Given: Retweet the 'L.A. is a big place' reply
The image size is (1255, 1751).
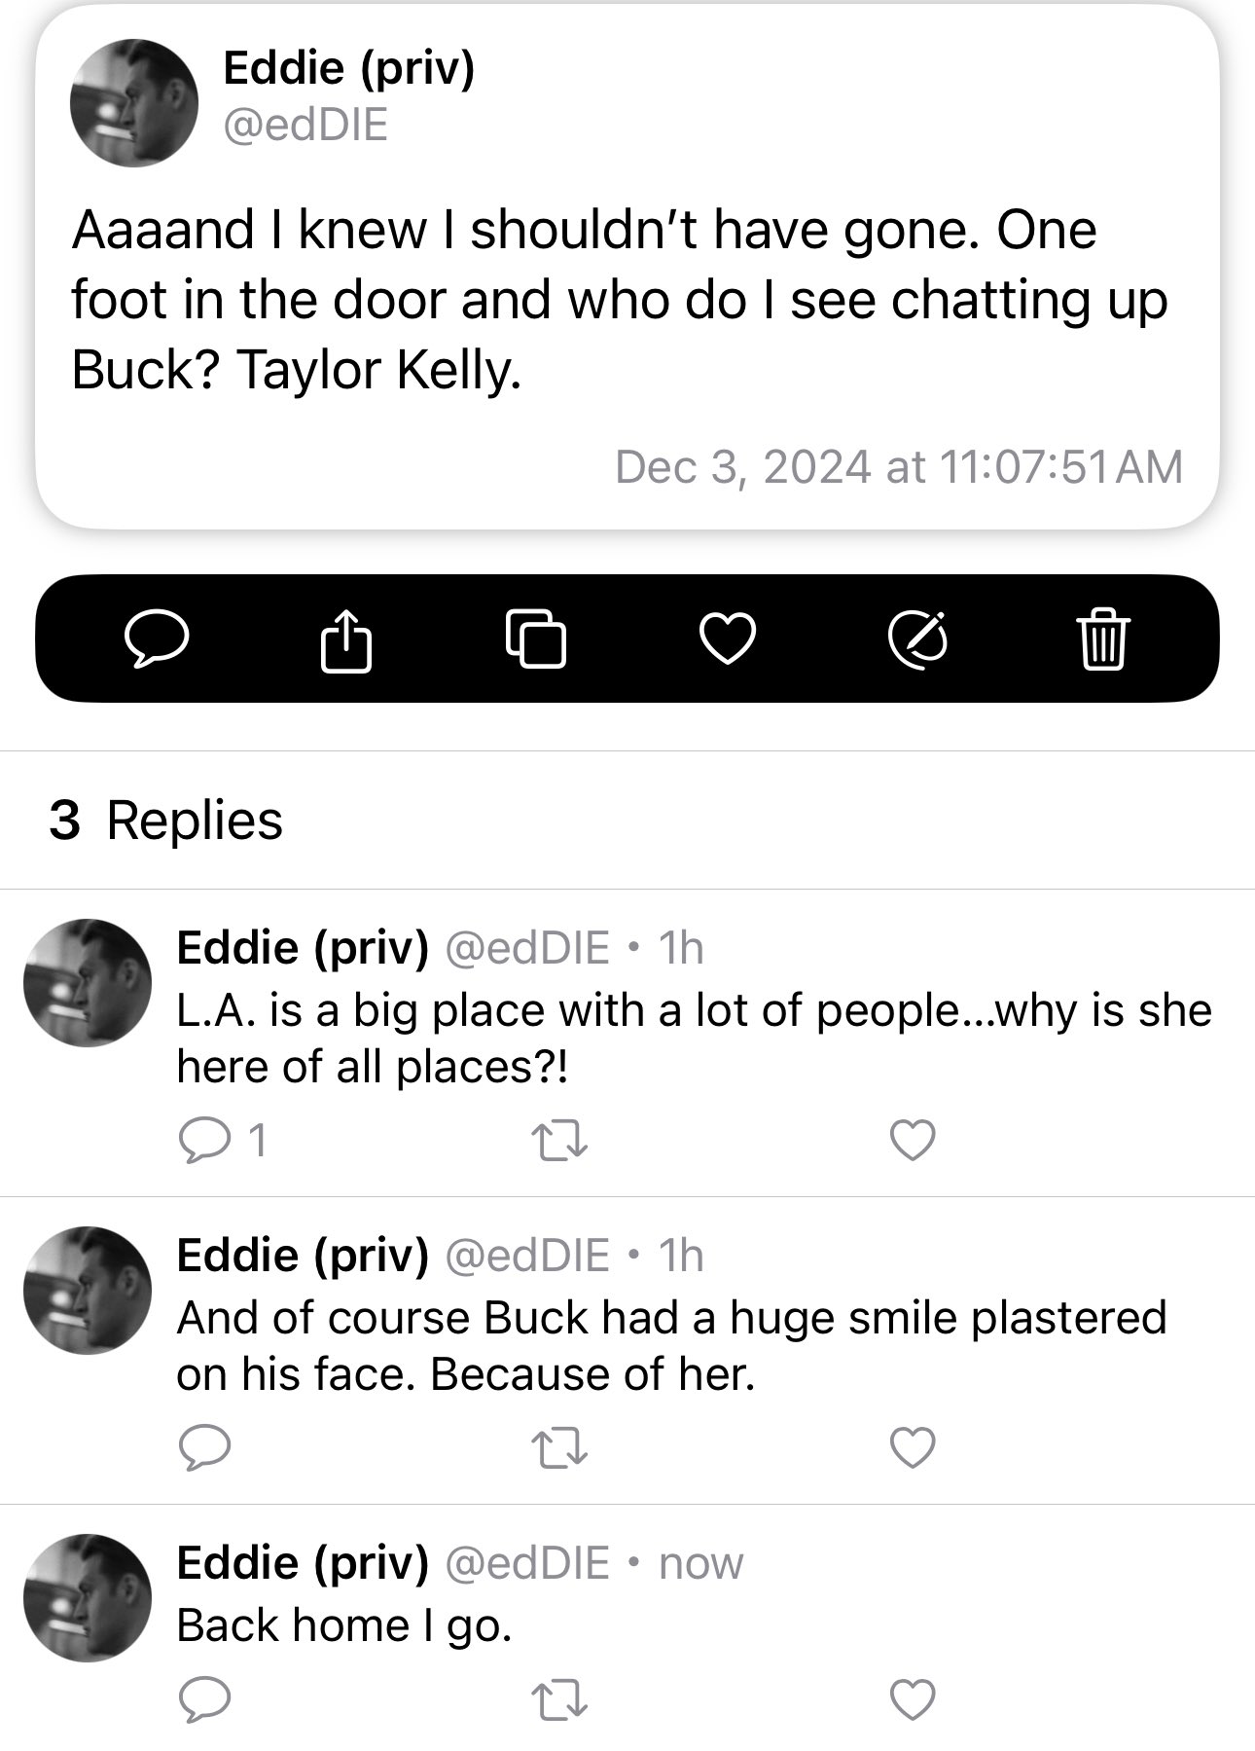Looking at the screenshot, I should (x=560, y=1141).
